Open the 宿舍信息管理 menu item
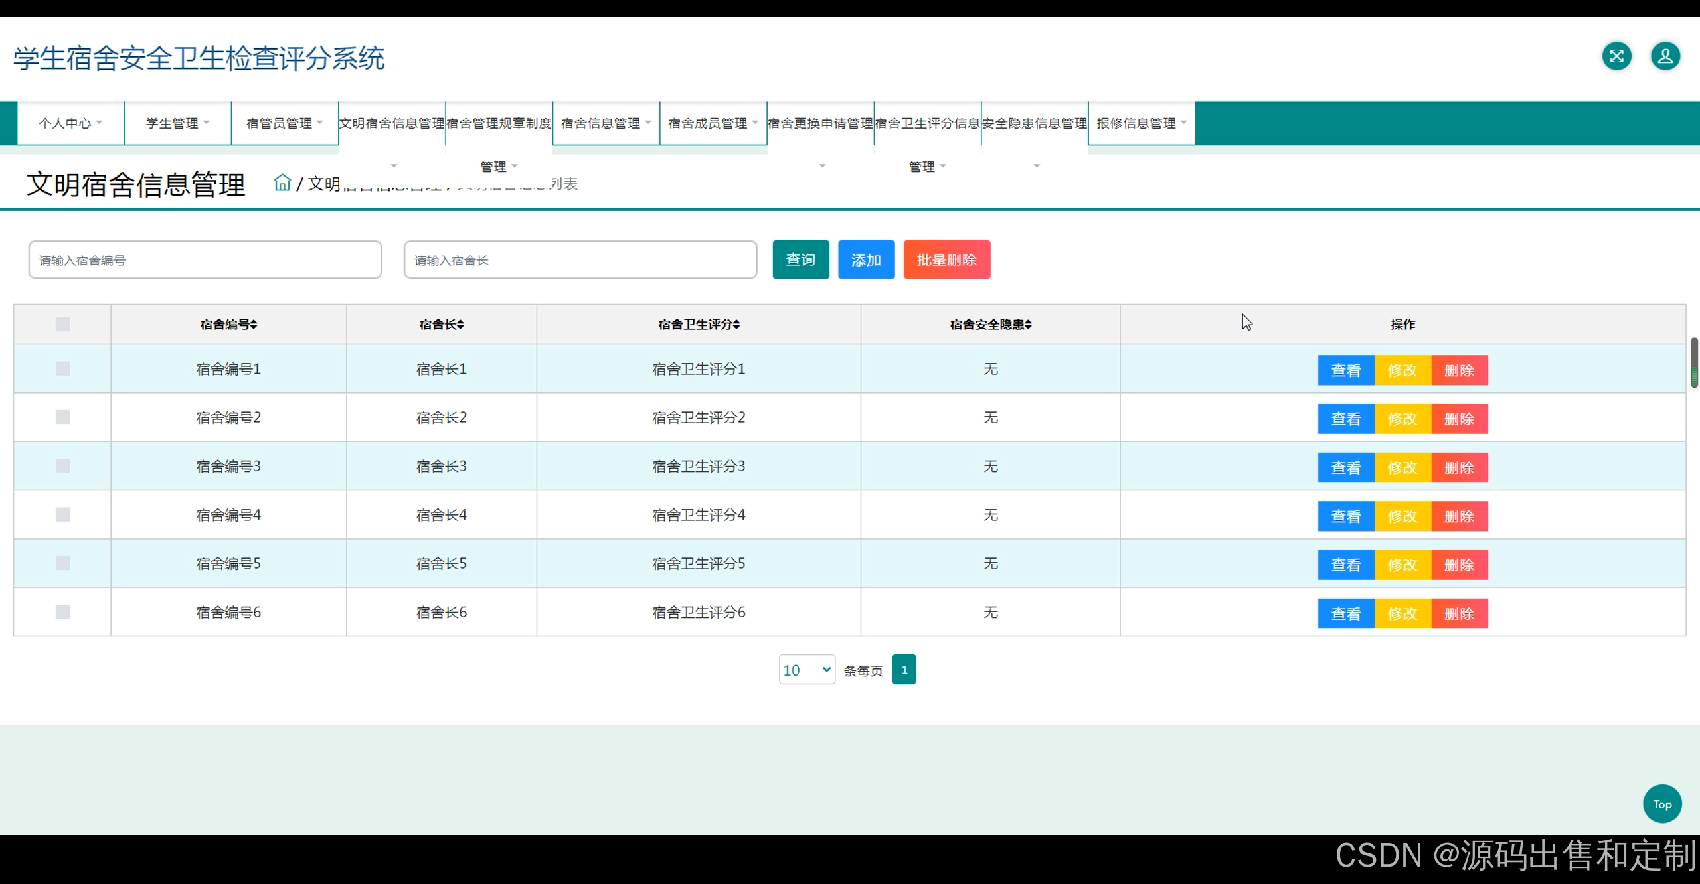 point(606,123)
